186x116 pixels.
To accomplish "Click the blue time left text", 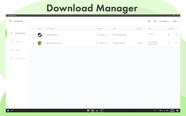I will click(x=153, y=44).
